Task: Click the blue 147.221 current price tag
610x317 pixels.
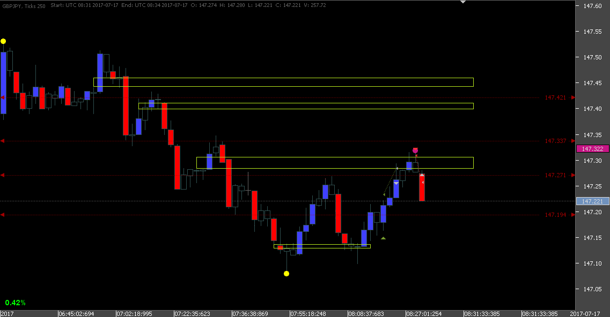Action: pos(592,201)
